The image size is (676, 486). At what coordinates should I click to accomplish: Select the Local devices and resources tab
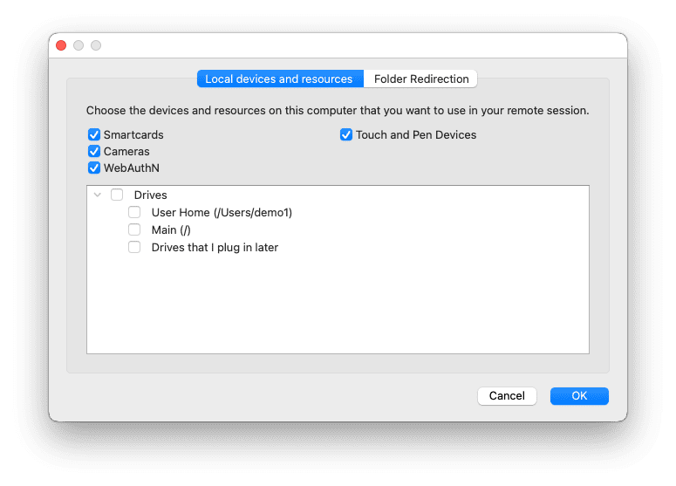(280, 79)
